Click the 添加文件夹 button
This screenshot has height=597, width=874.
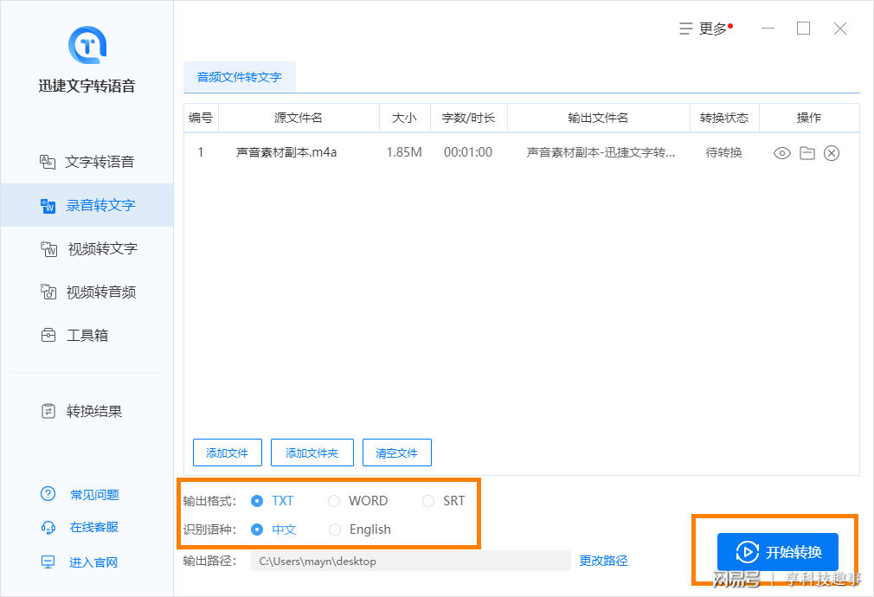click(312, 453)
